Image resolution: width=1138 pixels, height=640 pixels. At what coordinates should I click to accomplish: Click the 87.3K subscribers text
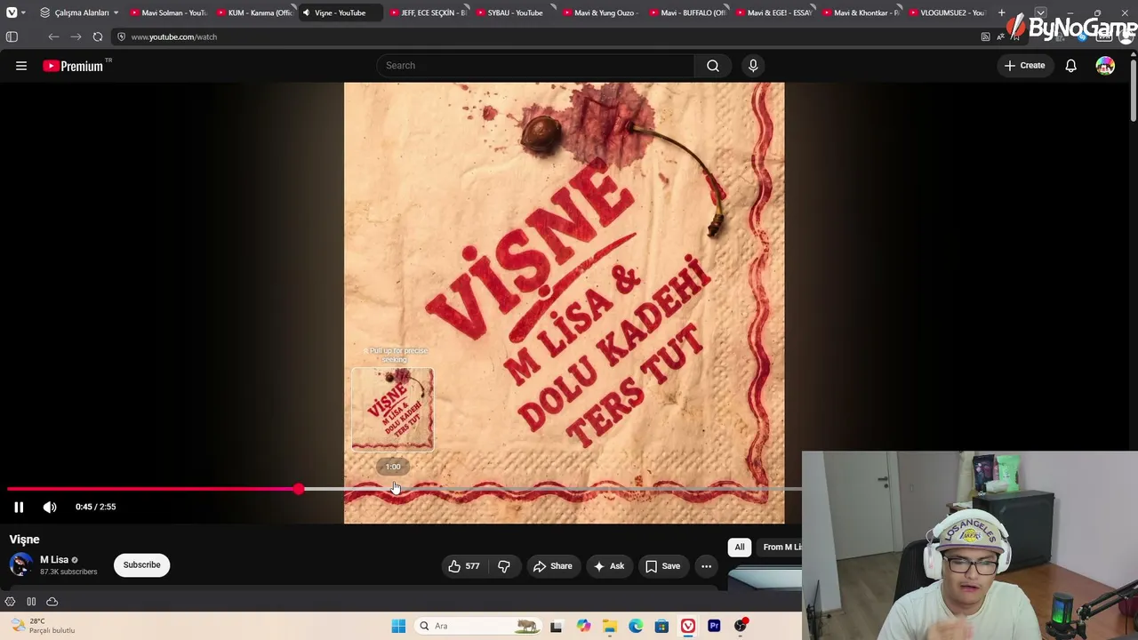(68, 572)
